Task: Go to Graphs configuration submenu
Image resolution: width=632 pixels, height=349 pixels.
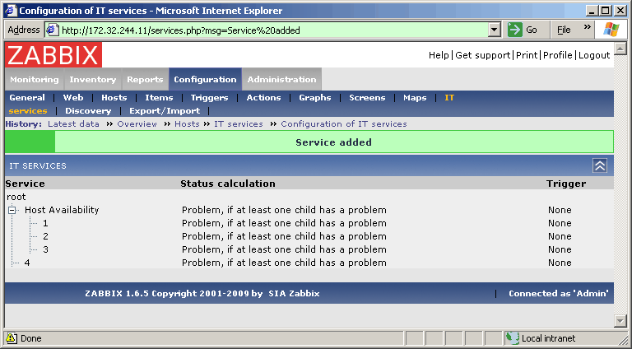Action: [x=315, y=97]
